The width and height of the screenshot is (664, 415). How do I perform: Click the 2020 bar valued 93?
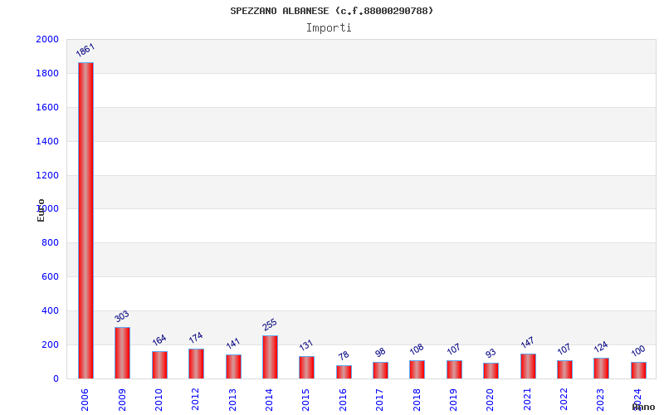point(491,370)
